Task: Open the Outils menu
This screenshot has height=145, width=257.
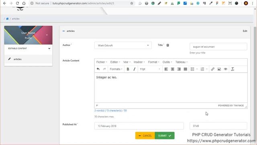Action: point(167,62)
